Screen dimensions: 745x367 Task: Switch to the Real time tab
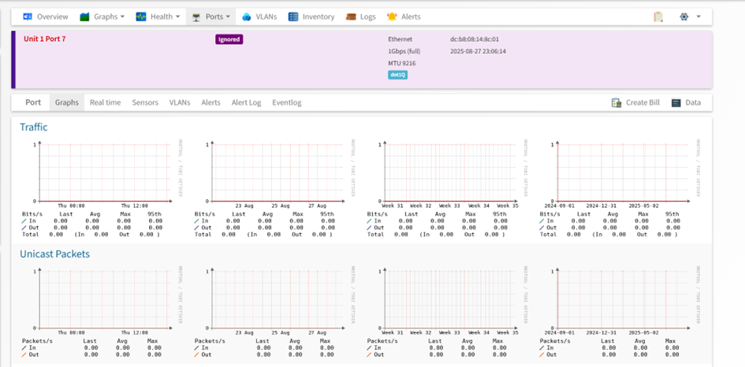point(105,102)
